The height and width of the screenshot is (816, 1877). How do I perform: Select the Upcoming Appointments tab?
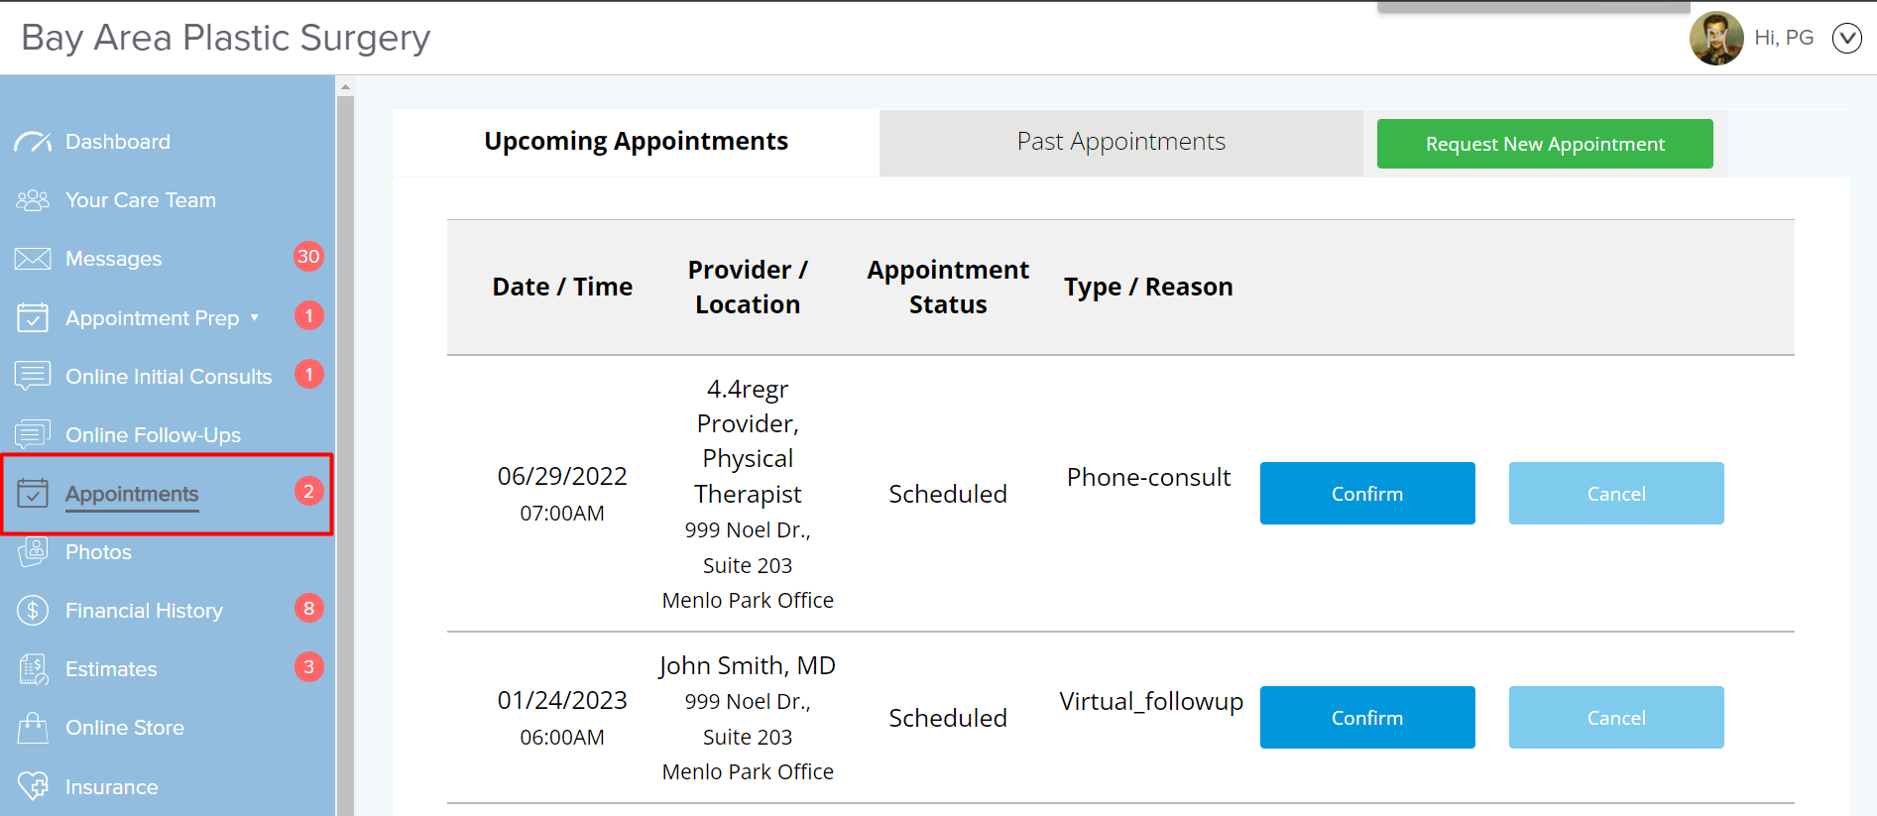click(636, 143)
